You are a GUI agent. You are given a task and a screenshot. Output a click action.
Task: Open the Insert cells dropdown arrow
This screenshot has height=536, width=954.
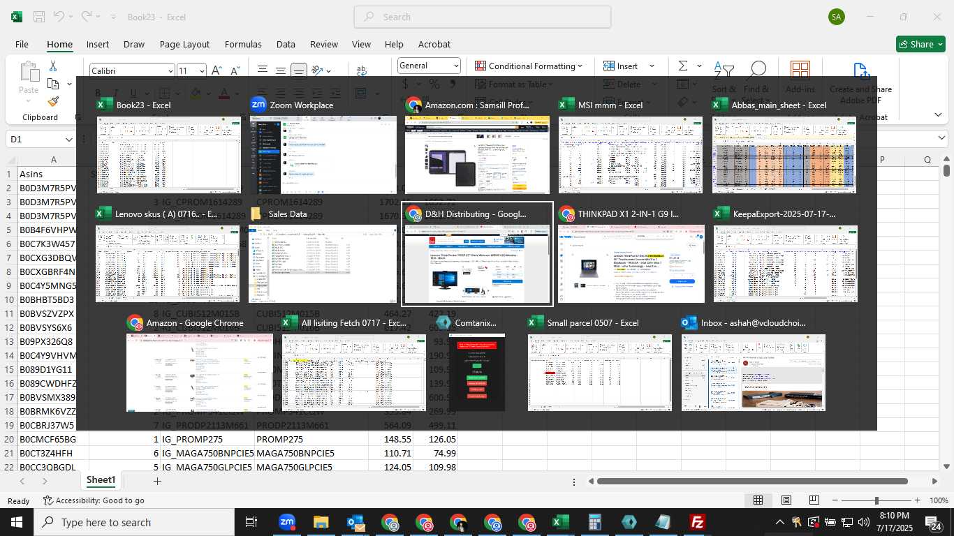pyautogui.click(x=652, y=66)
